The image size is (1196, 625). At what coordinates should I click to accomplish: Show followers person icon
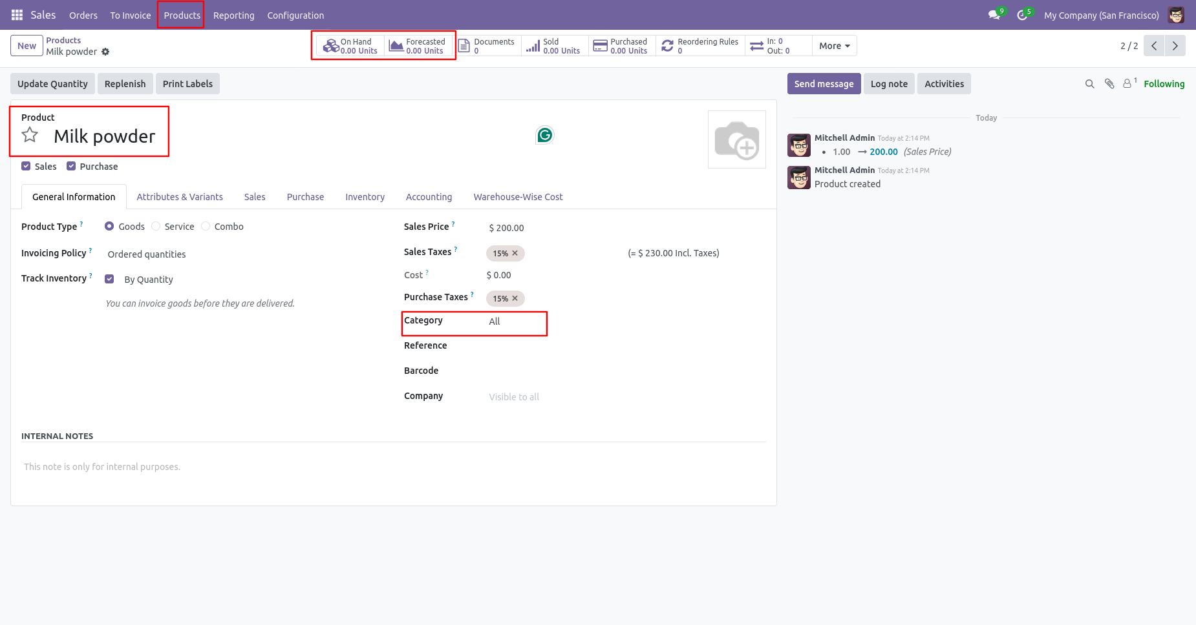click(x=1129, y=83)
